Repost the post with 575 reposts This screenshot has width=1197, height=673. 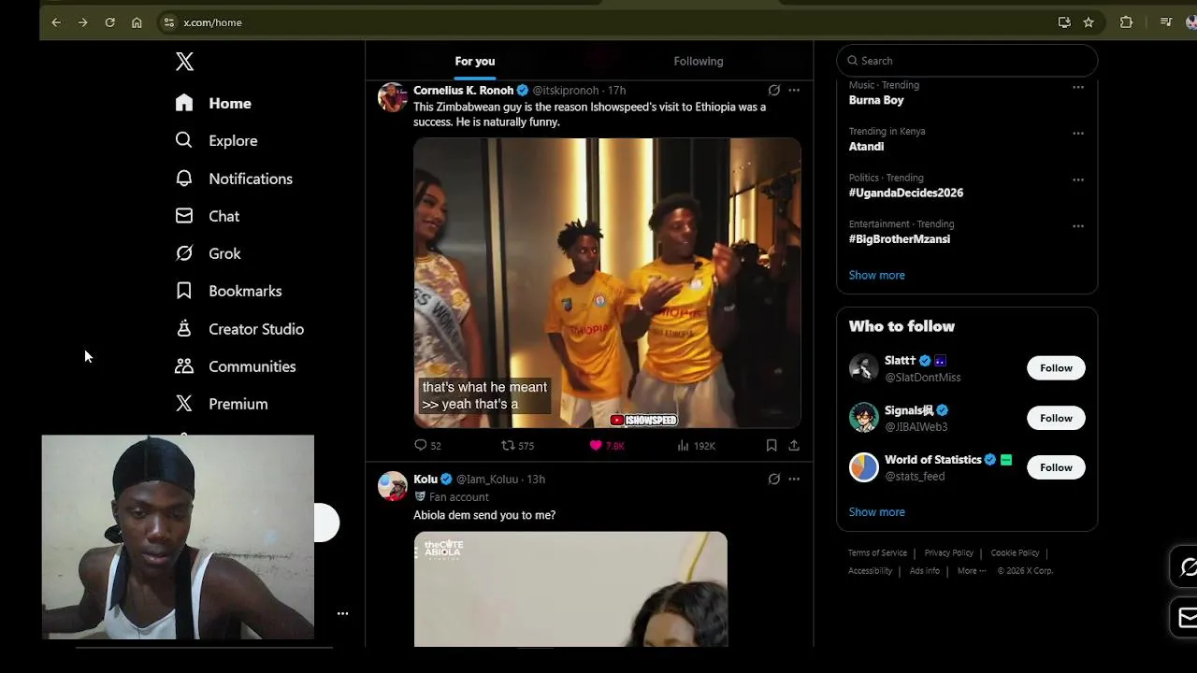pyautogui.click(x=517, y=446)
